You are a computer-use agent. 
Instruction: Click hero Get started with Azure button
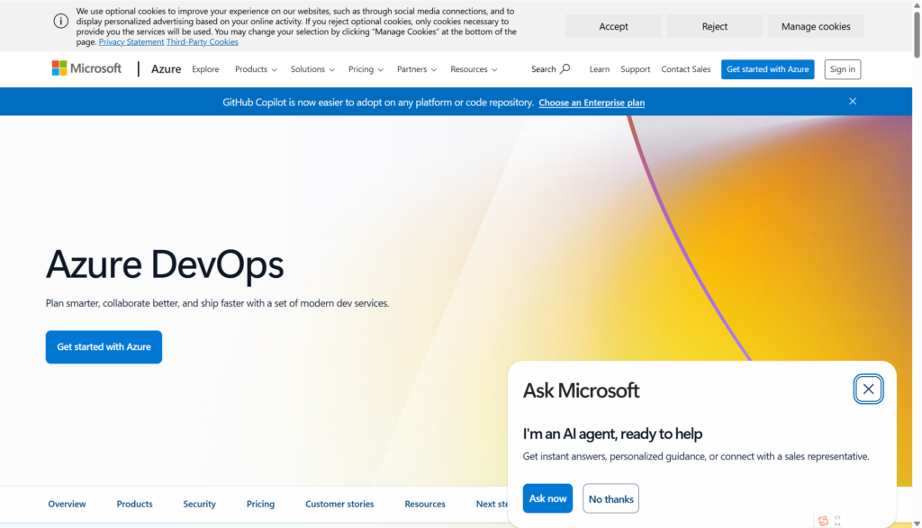104,347
